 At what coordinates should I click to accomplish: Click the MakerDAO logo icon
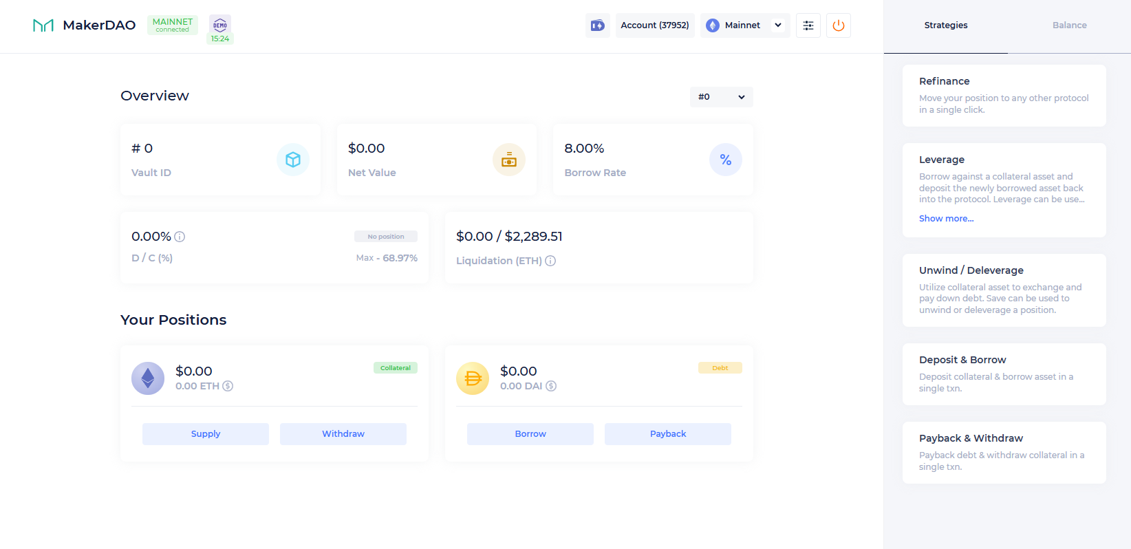click(x=43, y=25)
